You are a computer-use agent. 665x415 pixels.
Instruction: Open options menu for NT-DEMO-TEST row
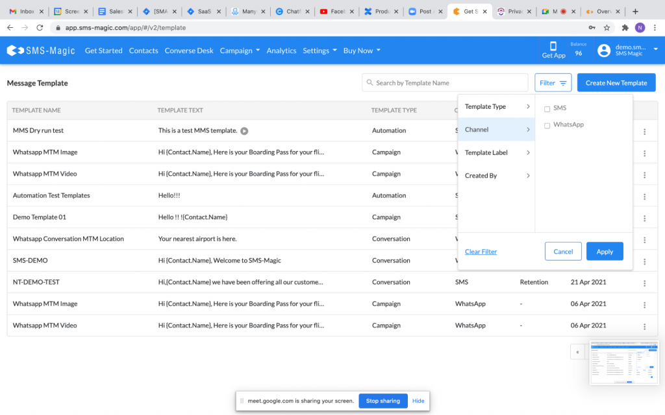point(644,283)
